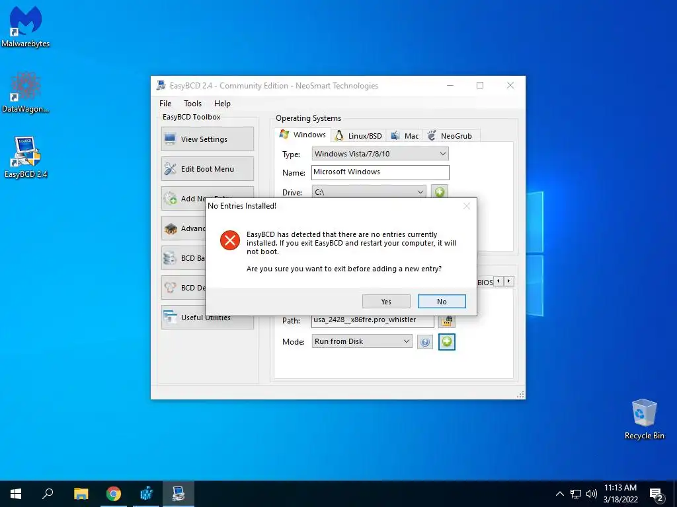Viewport: 677px width, 507px height.
Task: Maximize the EasyBCD window
Action: 480,85
